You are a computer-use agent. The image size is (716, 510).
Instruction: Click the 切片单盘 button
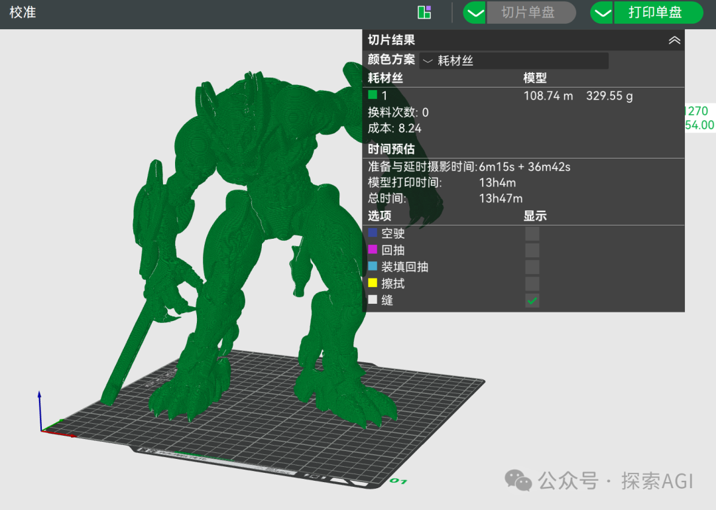coord(531,12)
